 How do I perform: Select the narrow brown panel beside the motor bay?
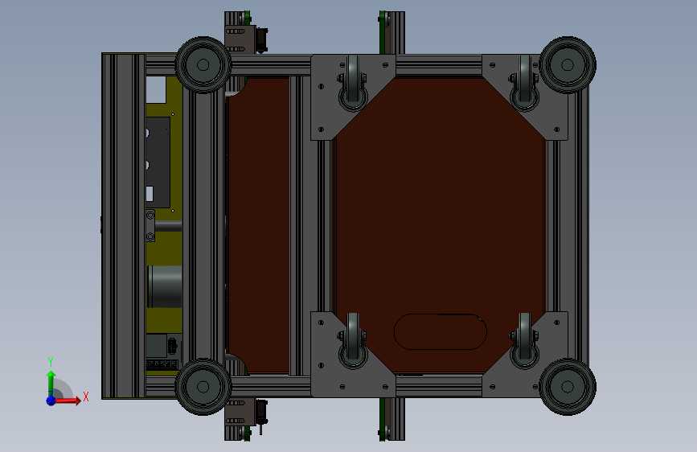tap(259, 224)
